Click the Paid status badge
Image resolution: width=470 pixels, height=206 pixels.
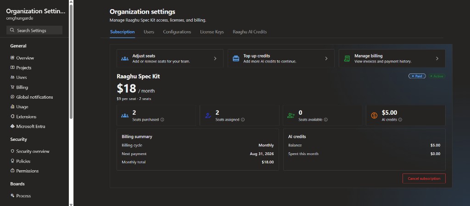417,76
